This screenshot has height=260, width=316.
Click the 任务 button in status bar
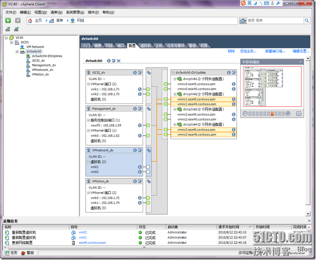(11, 253)
